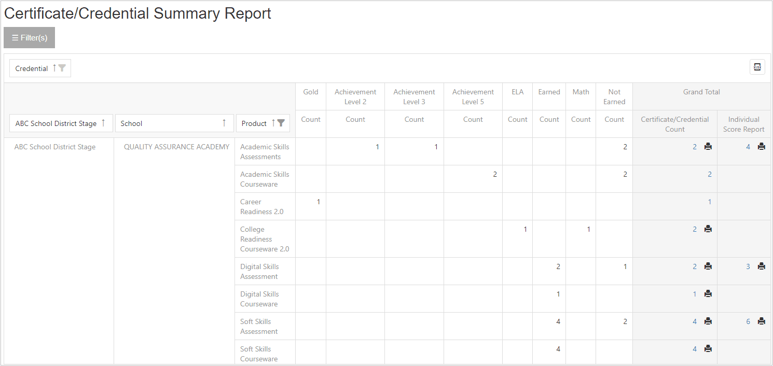The width and height of the screenshot is (773, 366).
Task: Sort by ABC School District Stage arrow
Action: click(x=103, y=123)
